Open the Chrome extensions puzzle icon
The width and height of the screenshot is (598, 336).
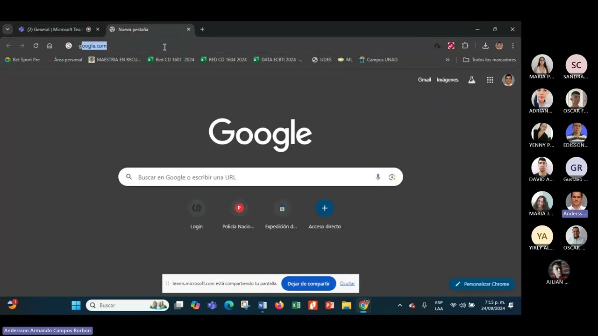pos(465,46)
